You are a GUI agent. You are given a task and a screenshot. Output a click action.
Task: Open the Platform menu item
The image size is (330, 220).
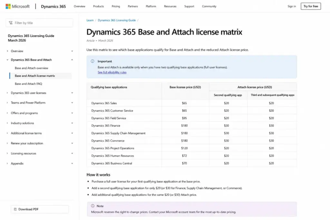151,6
